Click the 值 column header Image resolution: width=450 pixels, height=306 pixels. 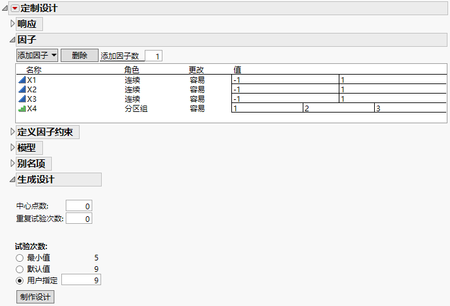click(x=238, y=70)
